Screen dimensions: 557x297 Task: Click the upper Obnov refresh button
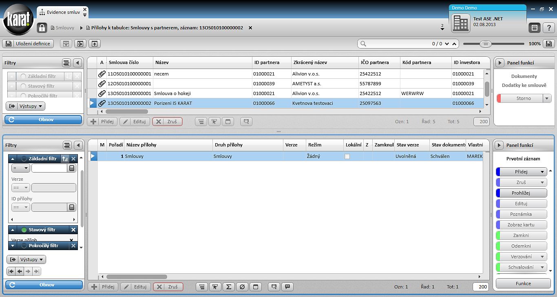tap(43, 120)
